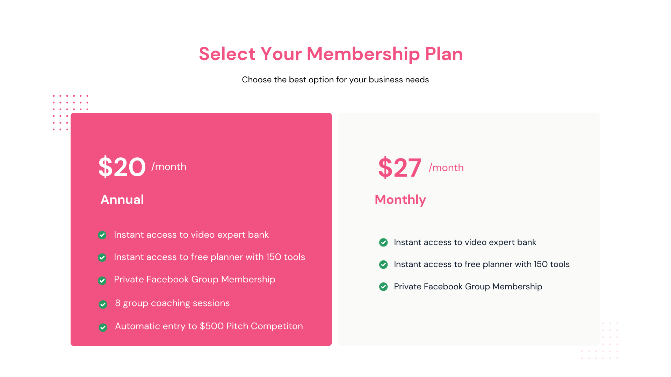Click the Annual plan heading

(x=122, y=200)
